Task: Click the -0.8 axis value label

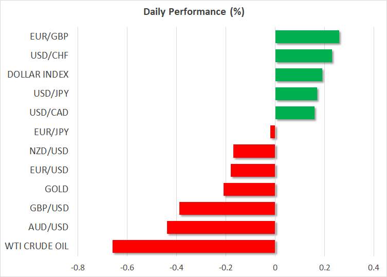Action: pos(77,268)
